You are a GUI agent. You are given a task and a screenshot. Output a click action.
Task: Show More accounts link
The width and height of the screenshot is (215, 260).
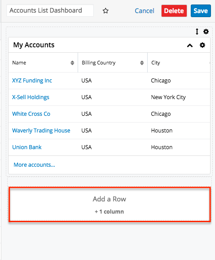click(x=35, y=164)
